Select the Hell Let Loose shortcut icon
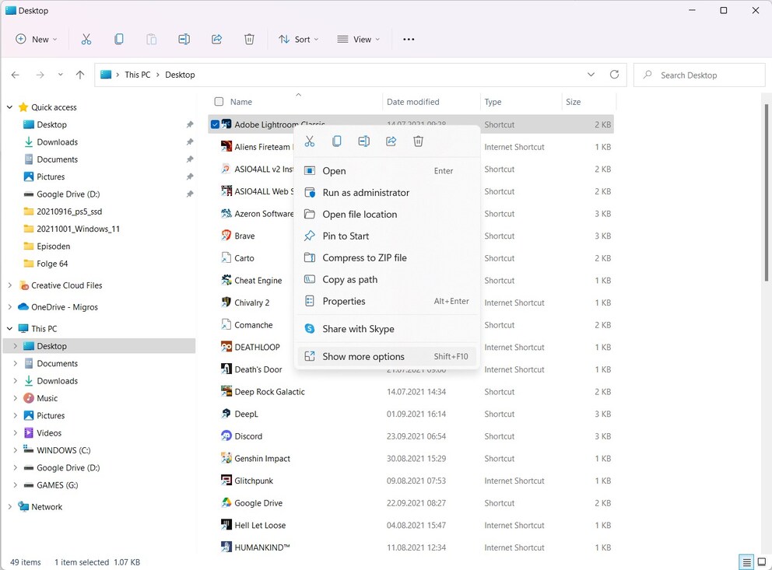Viewport: 772px width, 570px height. 226,525
